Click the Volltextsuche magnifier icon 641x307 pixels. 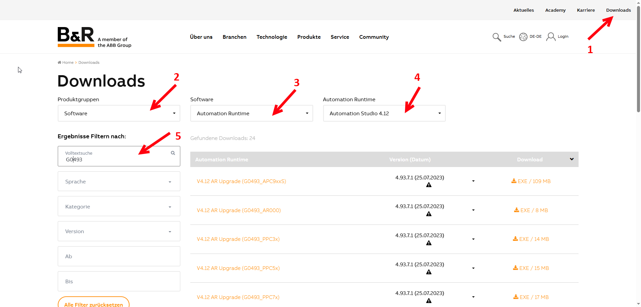(x=173, y=153)
